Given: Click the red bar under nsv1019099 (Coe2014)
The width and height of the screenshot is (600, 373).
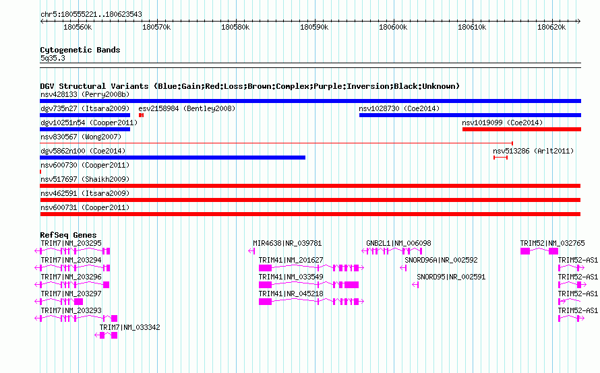Looking at the screenshot, I should (522, 129).
